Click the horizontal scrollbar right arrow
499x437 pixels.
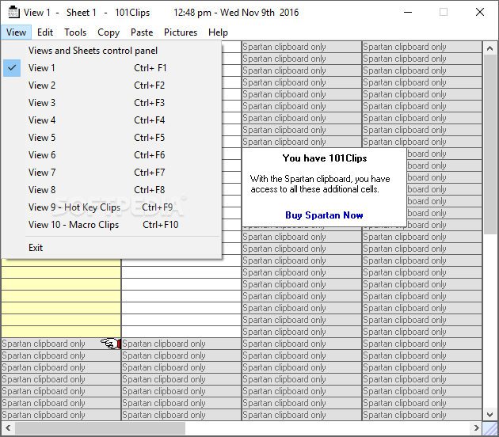point(476,428)
